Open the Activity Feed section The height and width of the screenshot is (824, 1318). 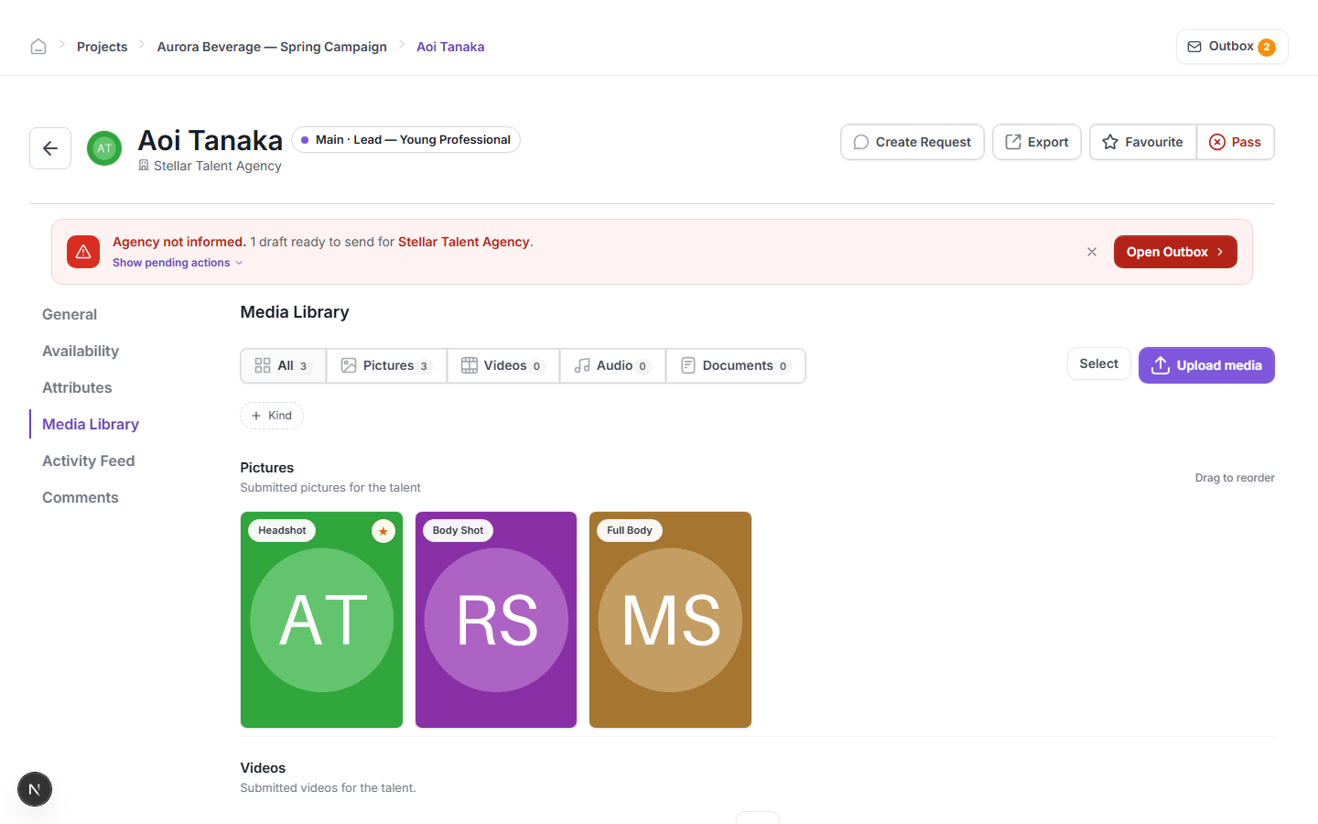click(x=89, y=461)
